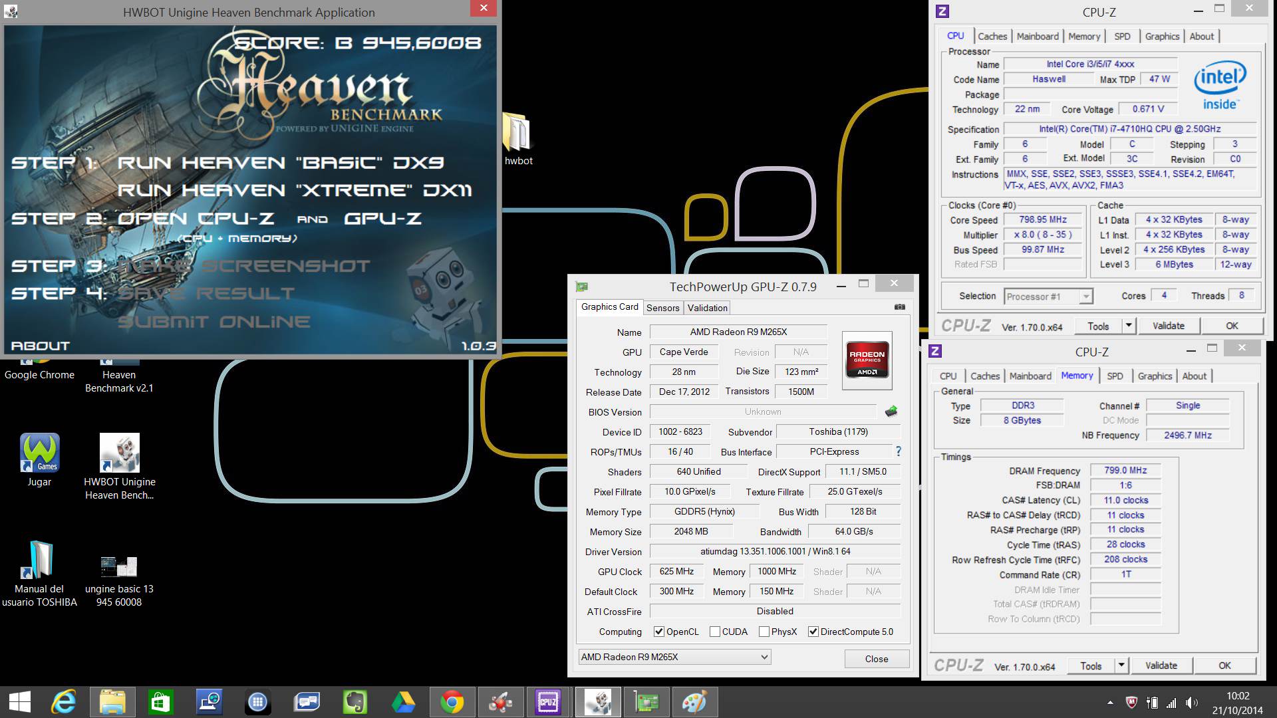Viewport: 1277px width, 718px height.
Task: Click the Specification i7-4710HQ field in CPU-Z
Action: [1129, 129]
